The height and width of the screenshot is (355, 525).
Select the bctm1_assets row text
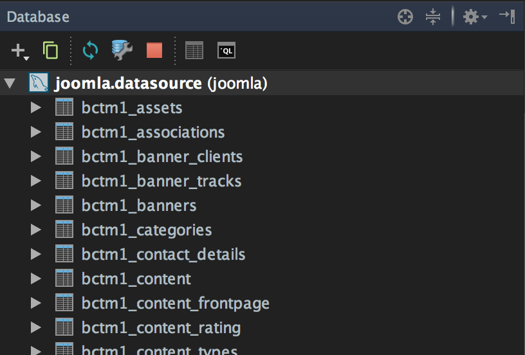pyautogui.click(x=132, y=108)
